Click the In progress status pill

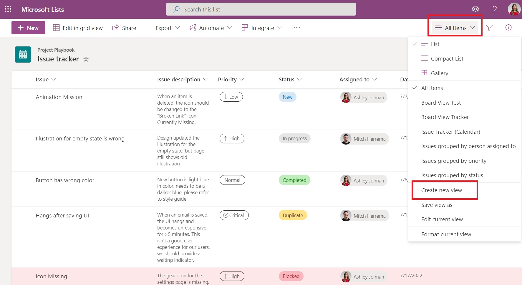(294, 138)
